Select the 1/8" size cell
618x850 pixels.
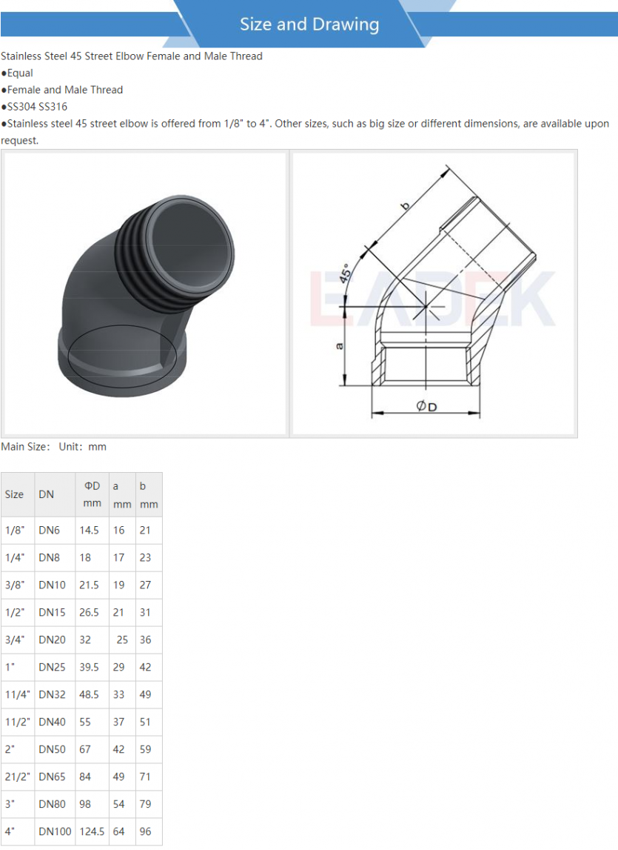coord(18,530)
